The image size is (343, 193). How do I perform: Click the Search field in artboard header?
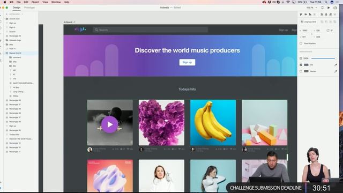(x=150, y=30)
